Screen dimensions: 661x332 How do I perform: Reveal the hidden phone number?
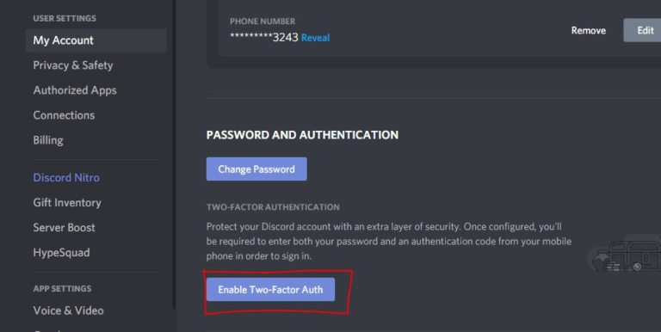(x=315, y=38)
